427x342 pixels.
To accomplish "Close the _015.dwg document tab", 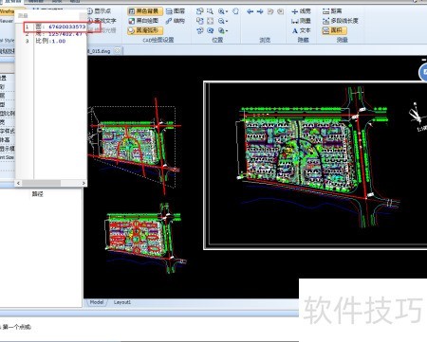I will (118, 50).
